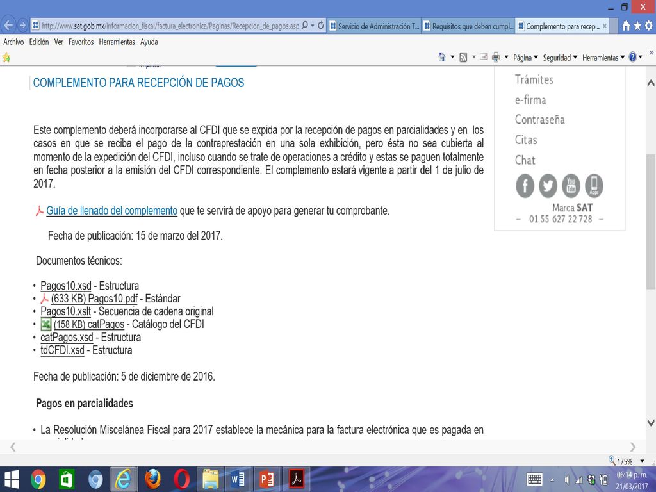The image size is (656, 492).
Task: Open the (158 KB) catPagos link
Action: click(88, 324)
